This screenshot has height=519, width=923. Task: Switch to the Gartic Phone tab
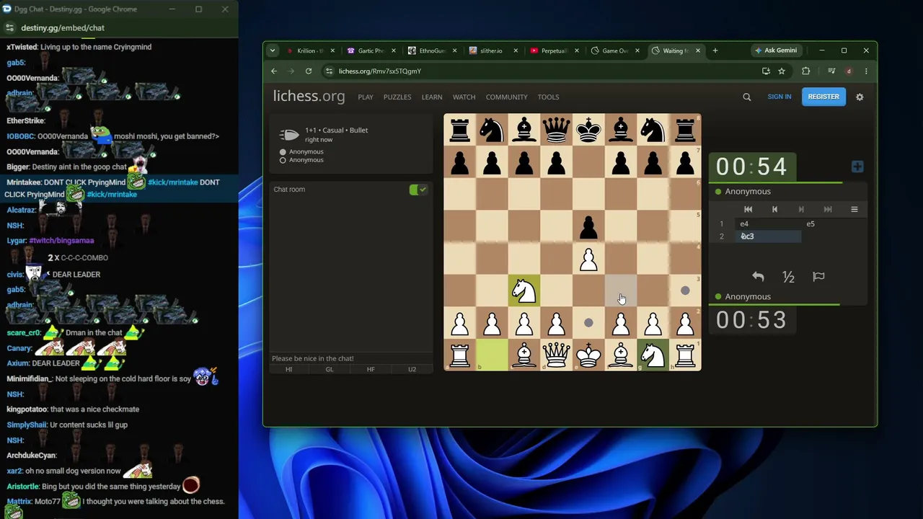pyautogui.click(x=371, y=50)
